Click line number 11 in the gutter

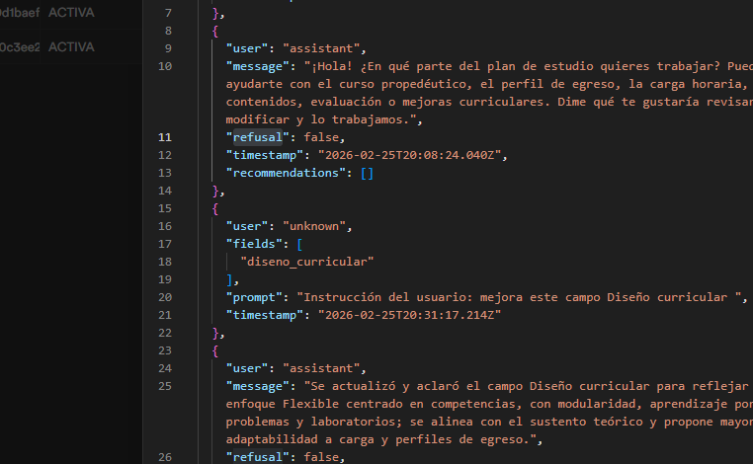pyautogui.click(x=164, y=137)
